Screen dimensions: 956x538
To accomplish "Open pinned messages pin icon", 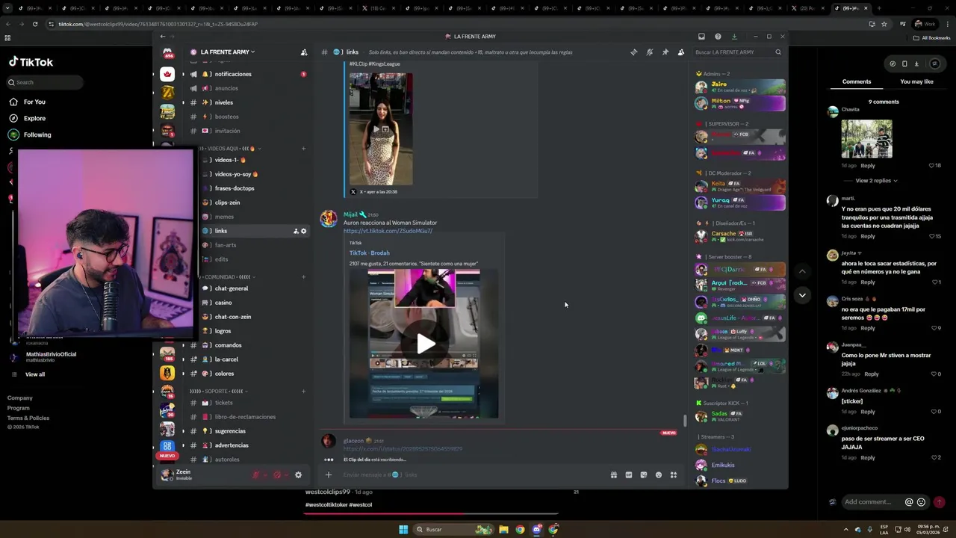I will [665, 52].
